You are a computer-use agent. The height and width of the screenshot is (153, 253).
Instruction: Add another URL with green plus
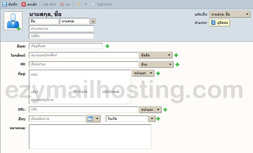165,110
